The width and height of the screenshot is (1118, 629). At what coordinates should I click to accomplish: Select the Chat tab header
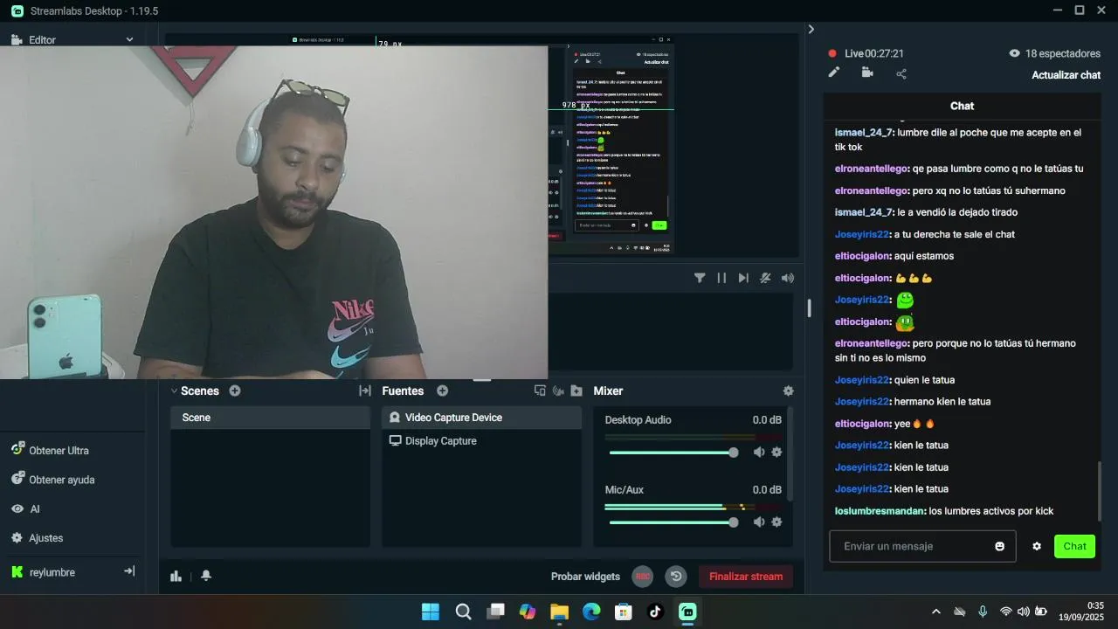click(x=962, y=106)
